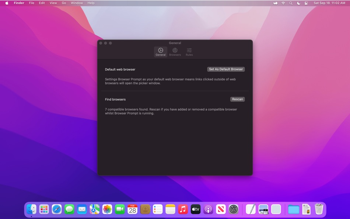This screenshot has height=219, width=350.
Task: Click the date and time clock
Action: pyautogui.click(x=329, y=3)
